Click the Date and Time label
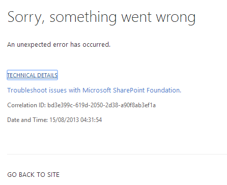The height and width of the screenshot is (185, 227). (x=27, y=120)
